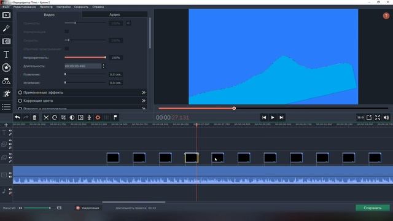Mute the music audio track
Screen dimensions: 393x221
[10, 190]
